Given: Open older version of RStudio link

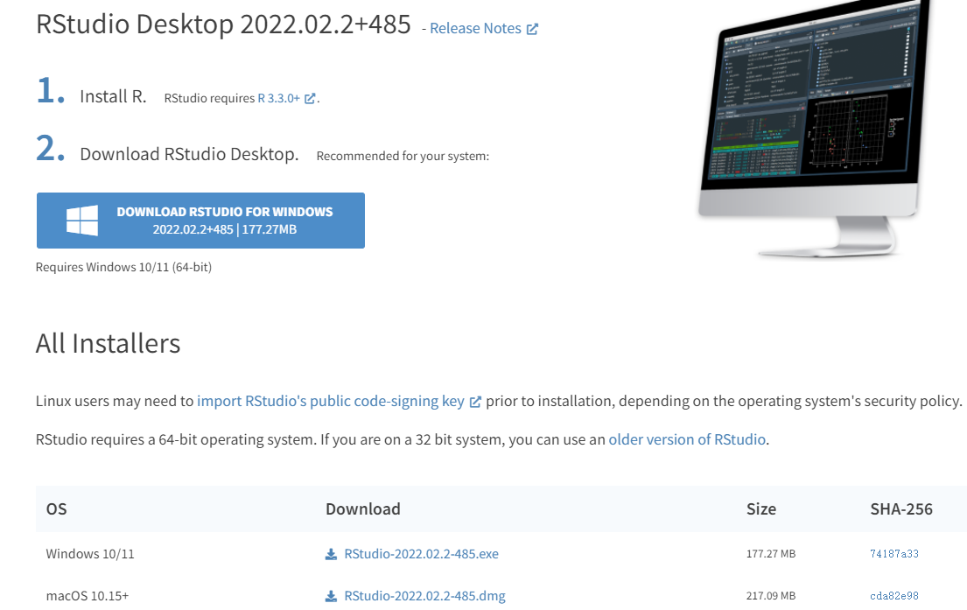Looking at the screenshot, I should tap(687, 439).
